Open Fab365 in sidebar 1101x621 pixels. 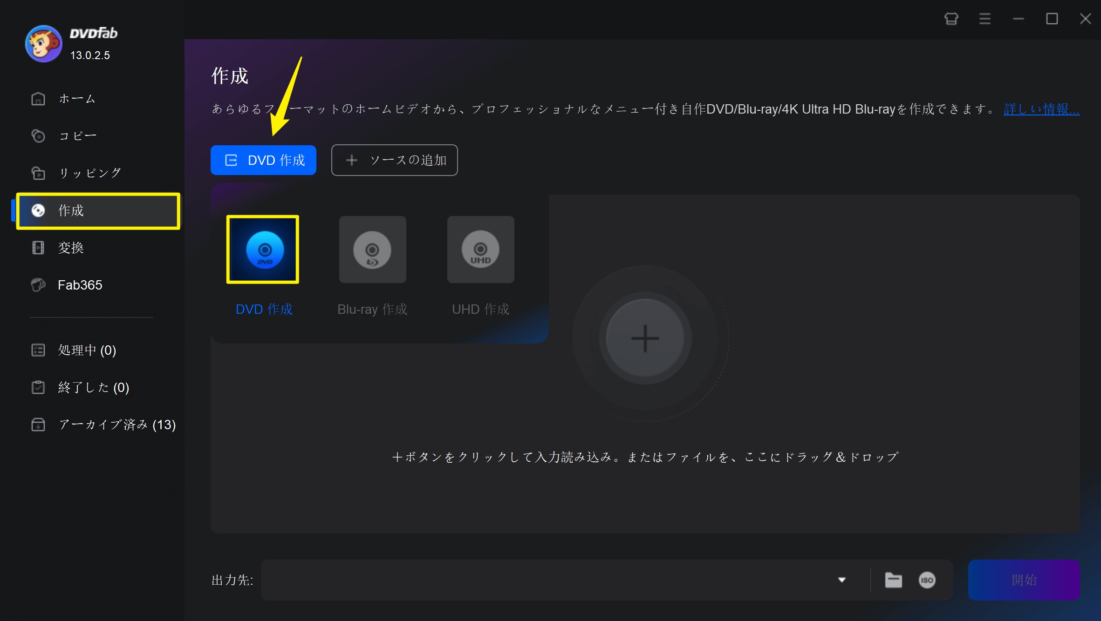tap(80, 285)
